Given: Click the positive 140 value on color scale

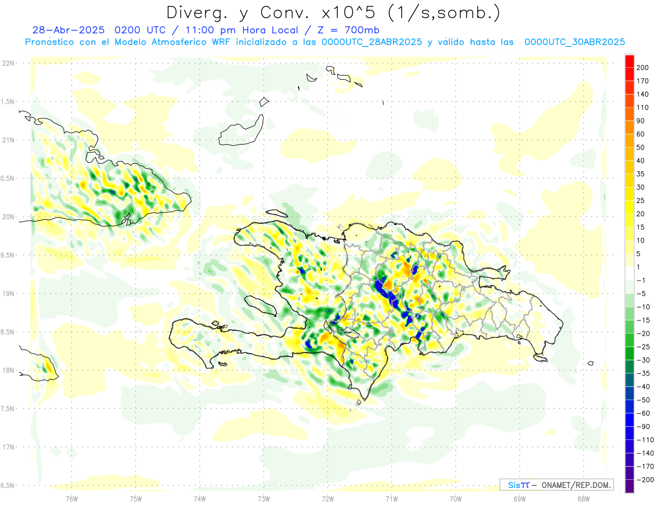Looking at the screenshot, I should 642,94.
